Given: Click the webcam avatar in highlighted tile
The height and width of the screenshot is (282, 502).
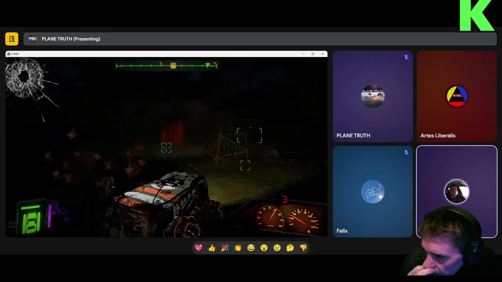Looking at the screenshot, I should coord(457,192).
